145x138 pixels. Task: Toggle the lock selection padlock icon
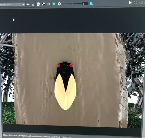33,4
